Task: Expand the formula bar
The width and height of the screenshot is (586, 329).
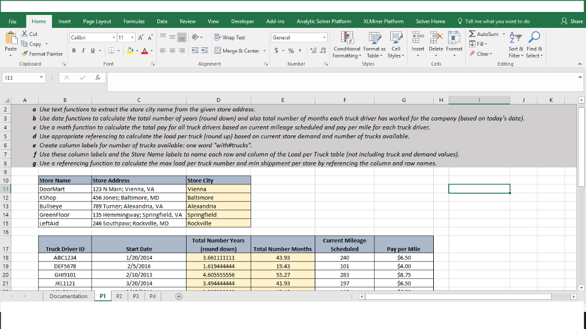Action: (x=580, y=77)
